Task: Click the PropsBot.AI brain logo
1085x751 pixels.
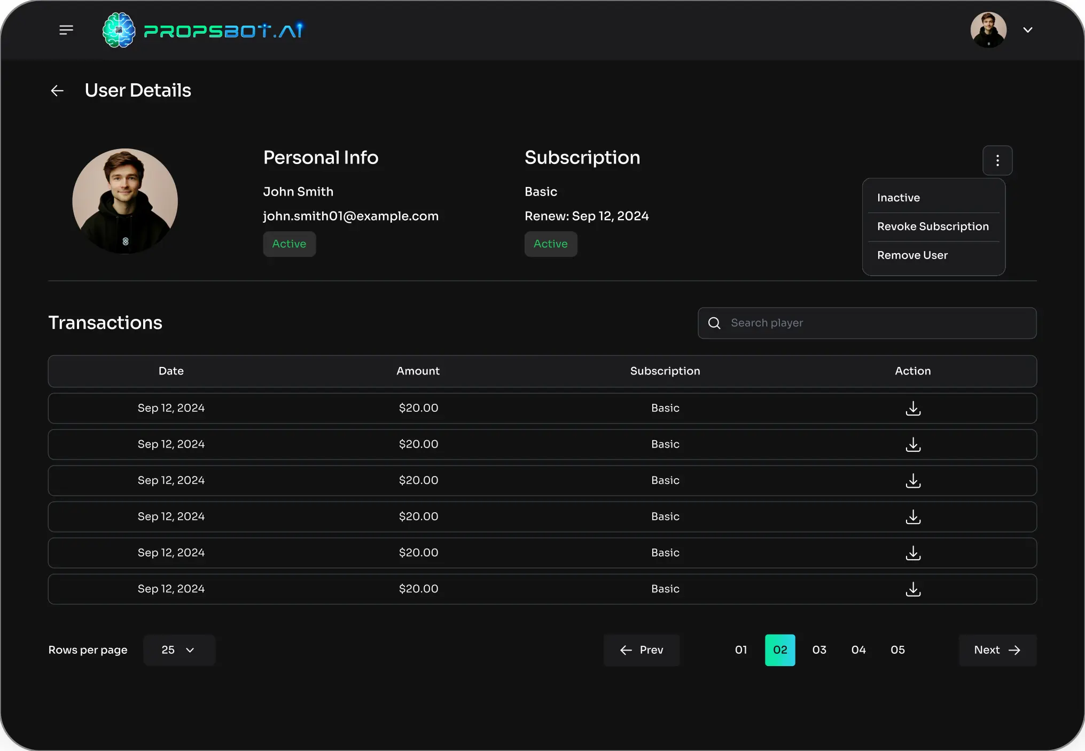Action: (x=119, y=30)
